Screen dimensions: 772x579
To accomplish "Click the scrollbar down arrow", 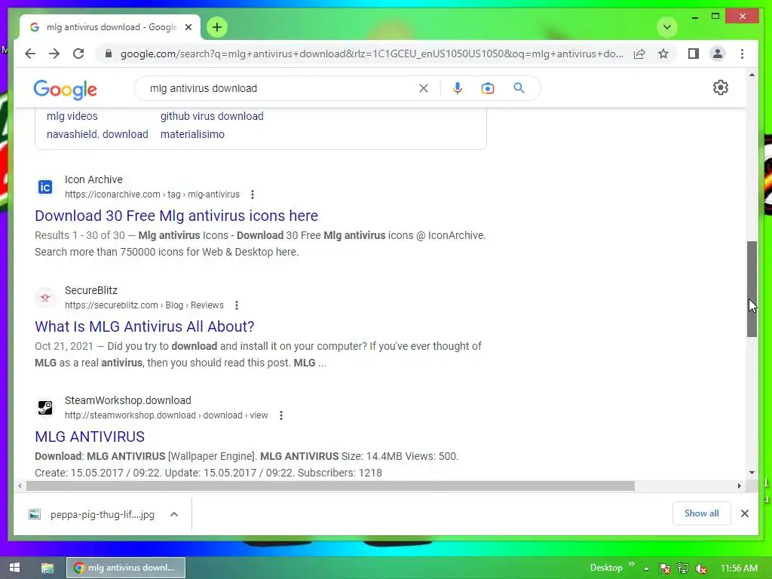I will (x=752, y=473).
